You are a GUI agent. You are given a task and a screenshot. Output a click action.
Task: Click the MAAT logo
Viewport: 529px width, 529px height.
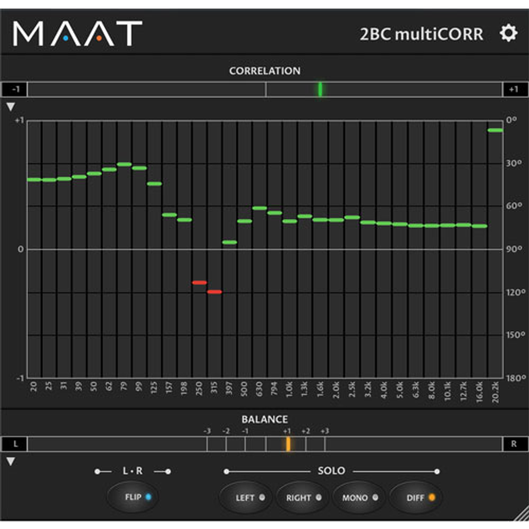[x=77, y=34]
